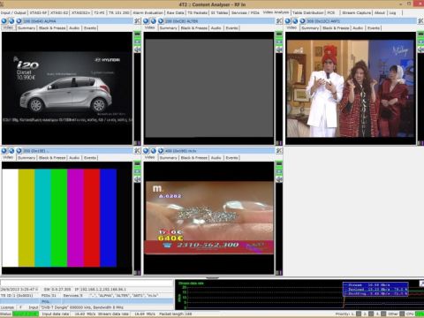The image size is (424, 318).
Task: Select the Video sub-tab in the ANT1 panel
Action: 291,27
